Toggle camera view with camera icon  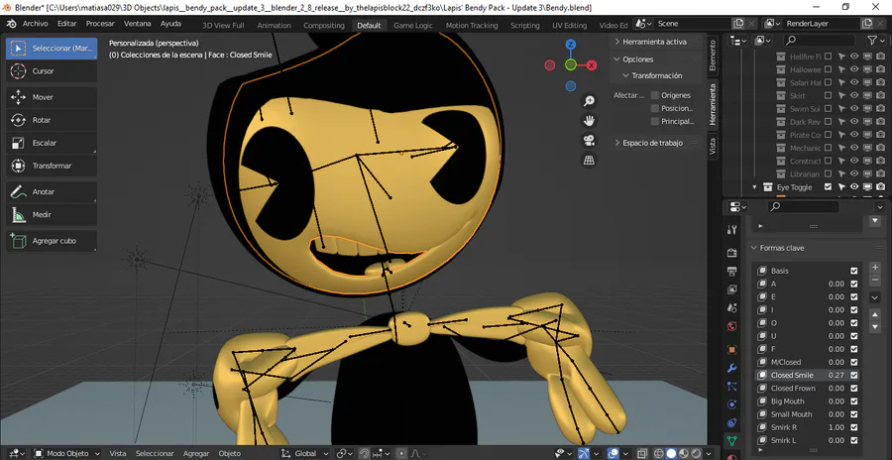589,140
